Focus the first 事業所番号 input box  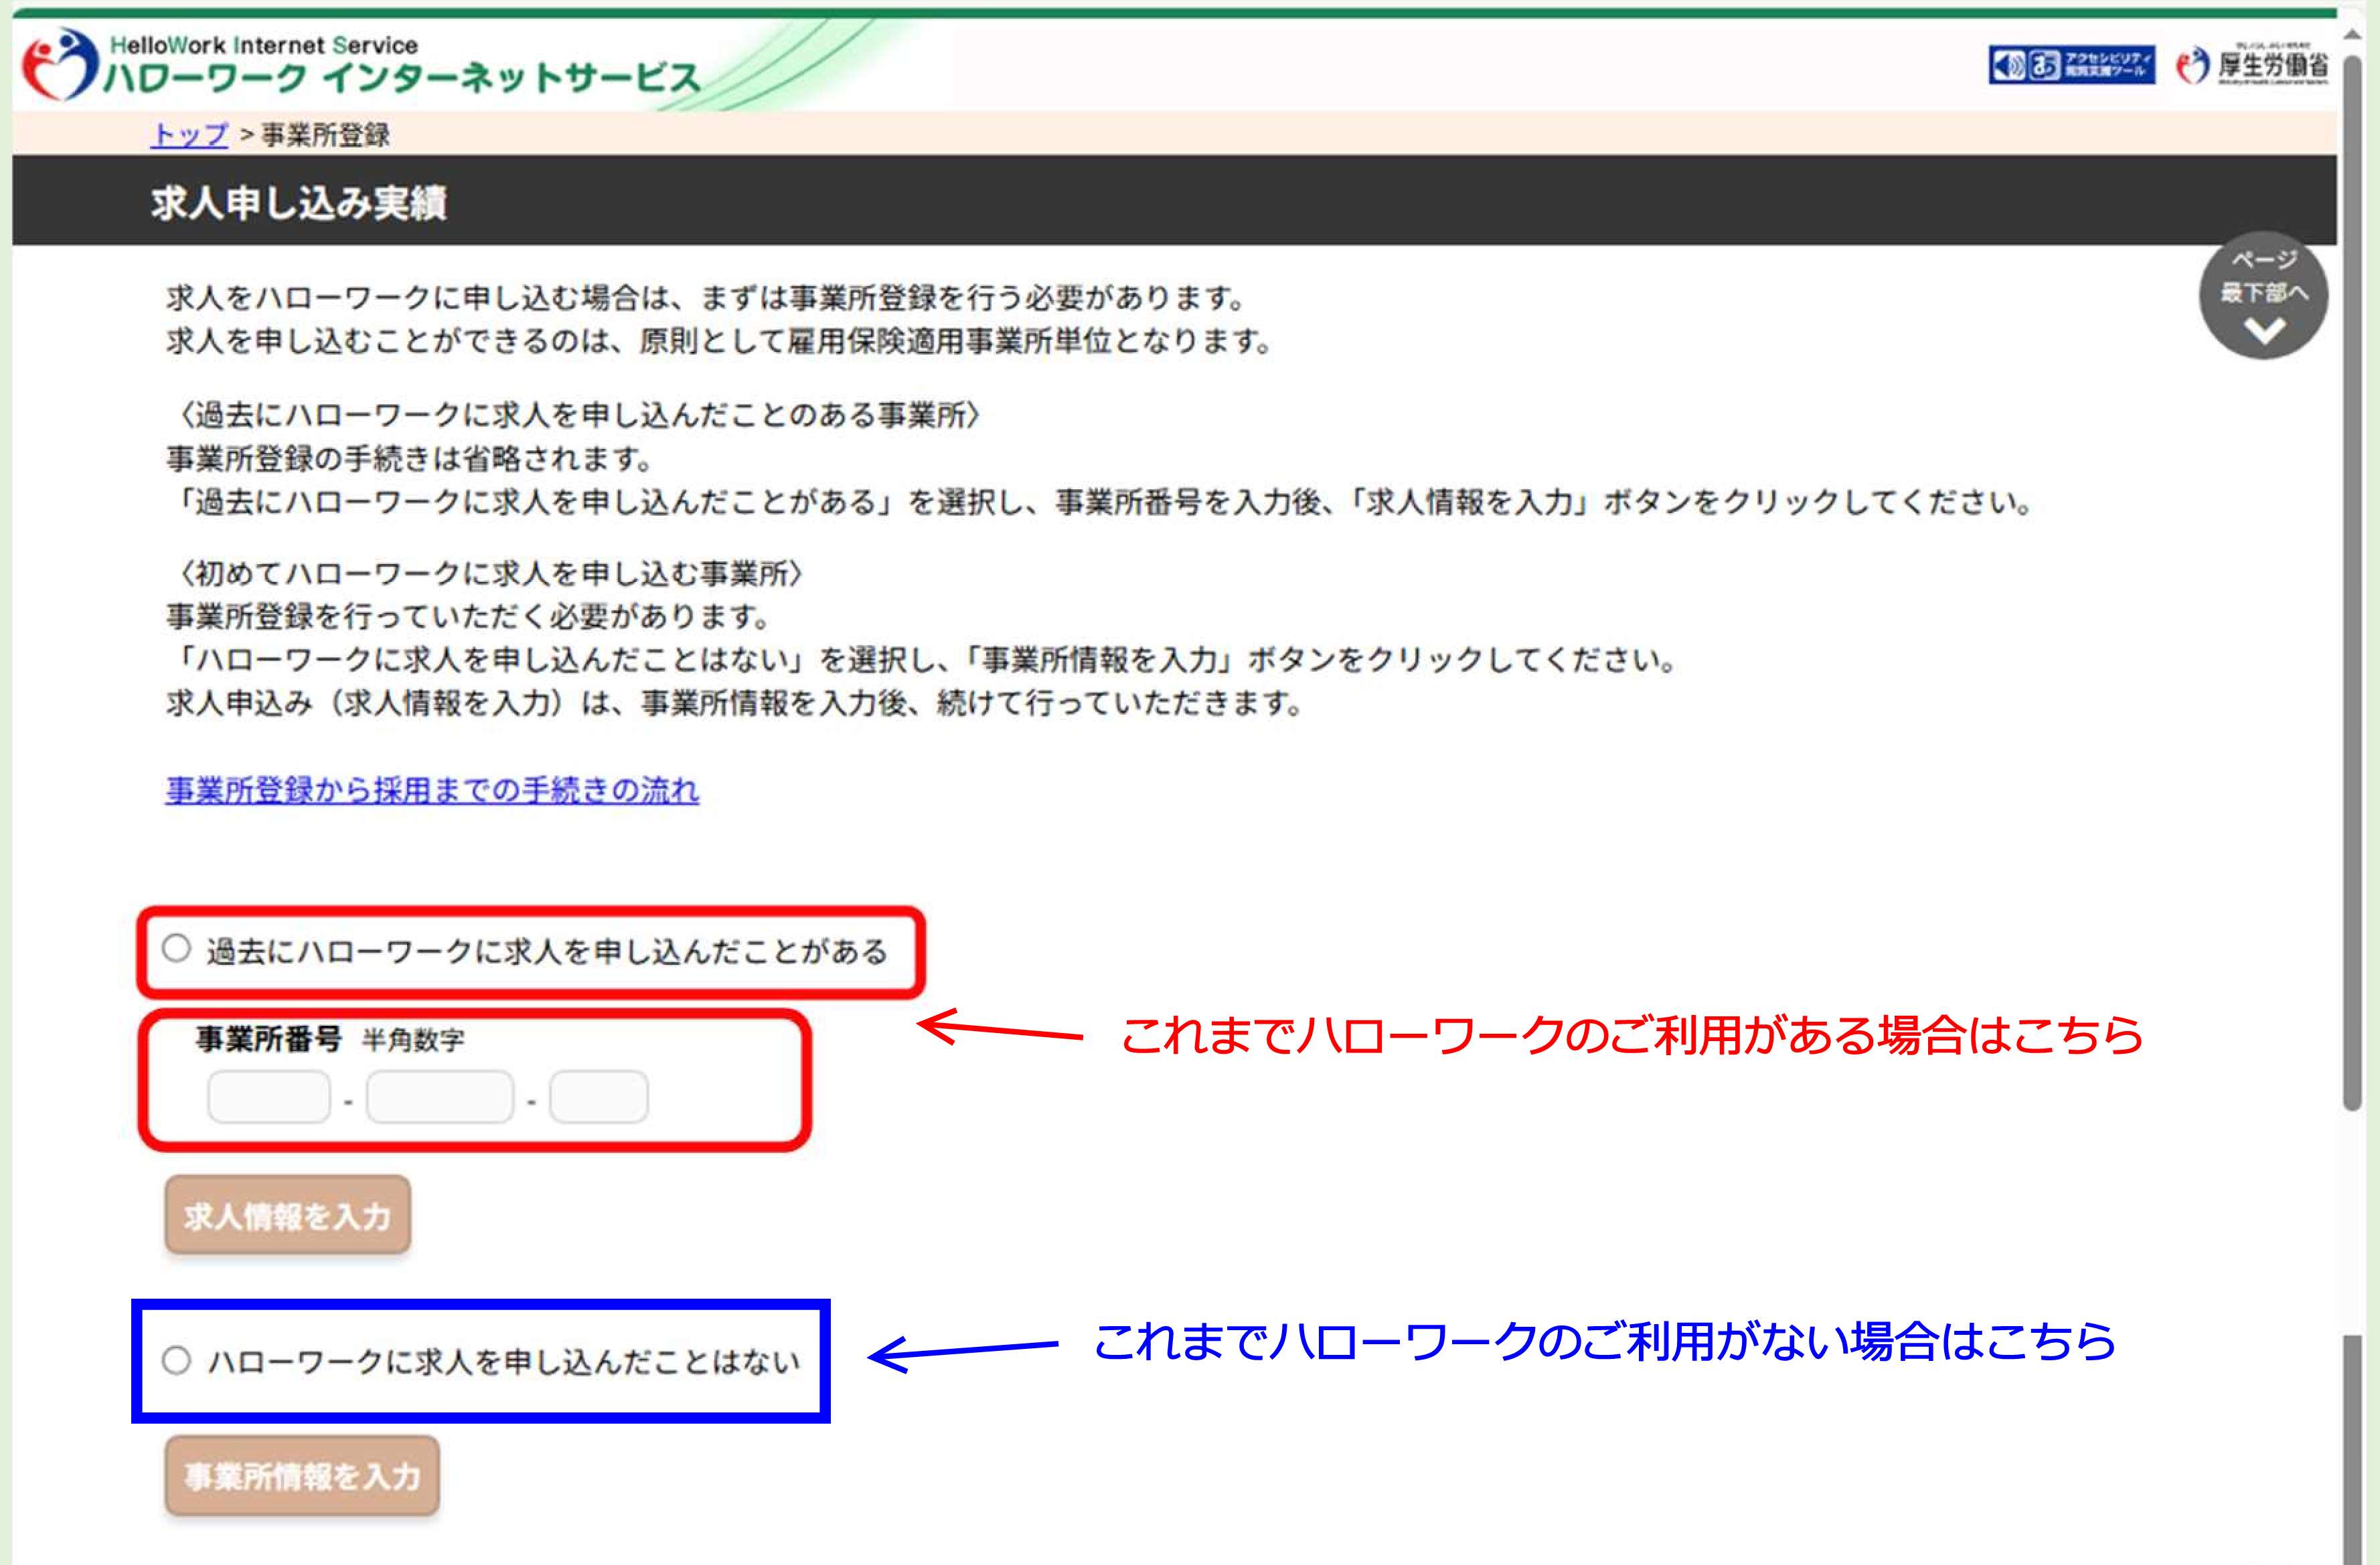pyautogui.click(x=269, y=1096)
